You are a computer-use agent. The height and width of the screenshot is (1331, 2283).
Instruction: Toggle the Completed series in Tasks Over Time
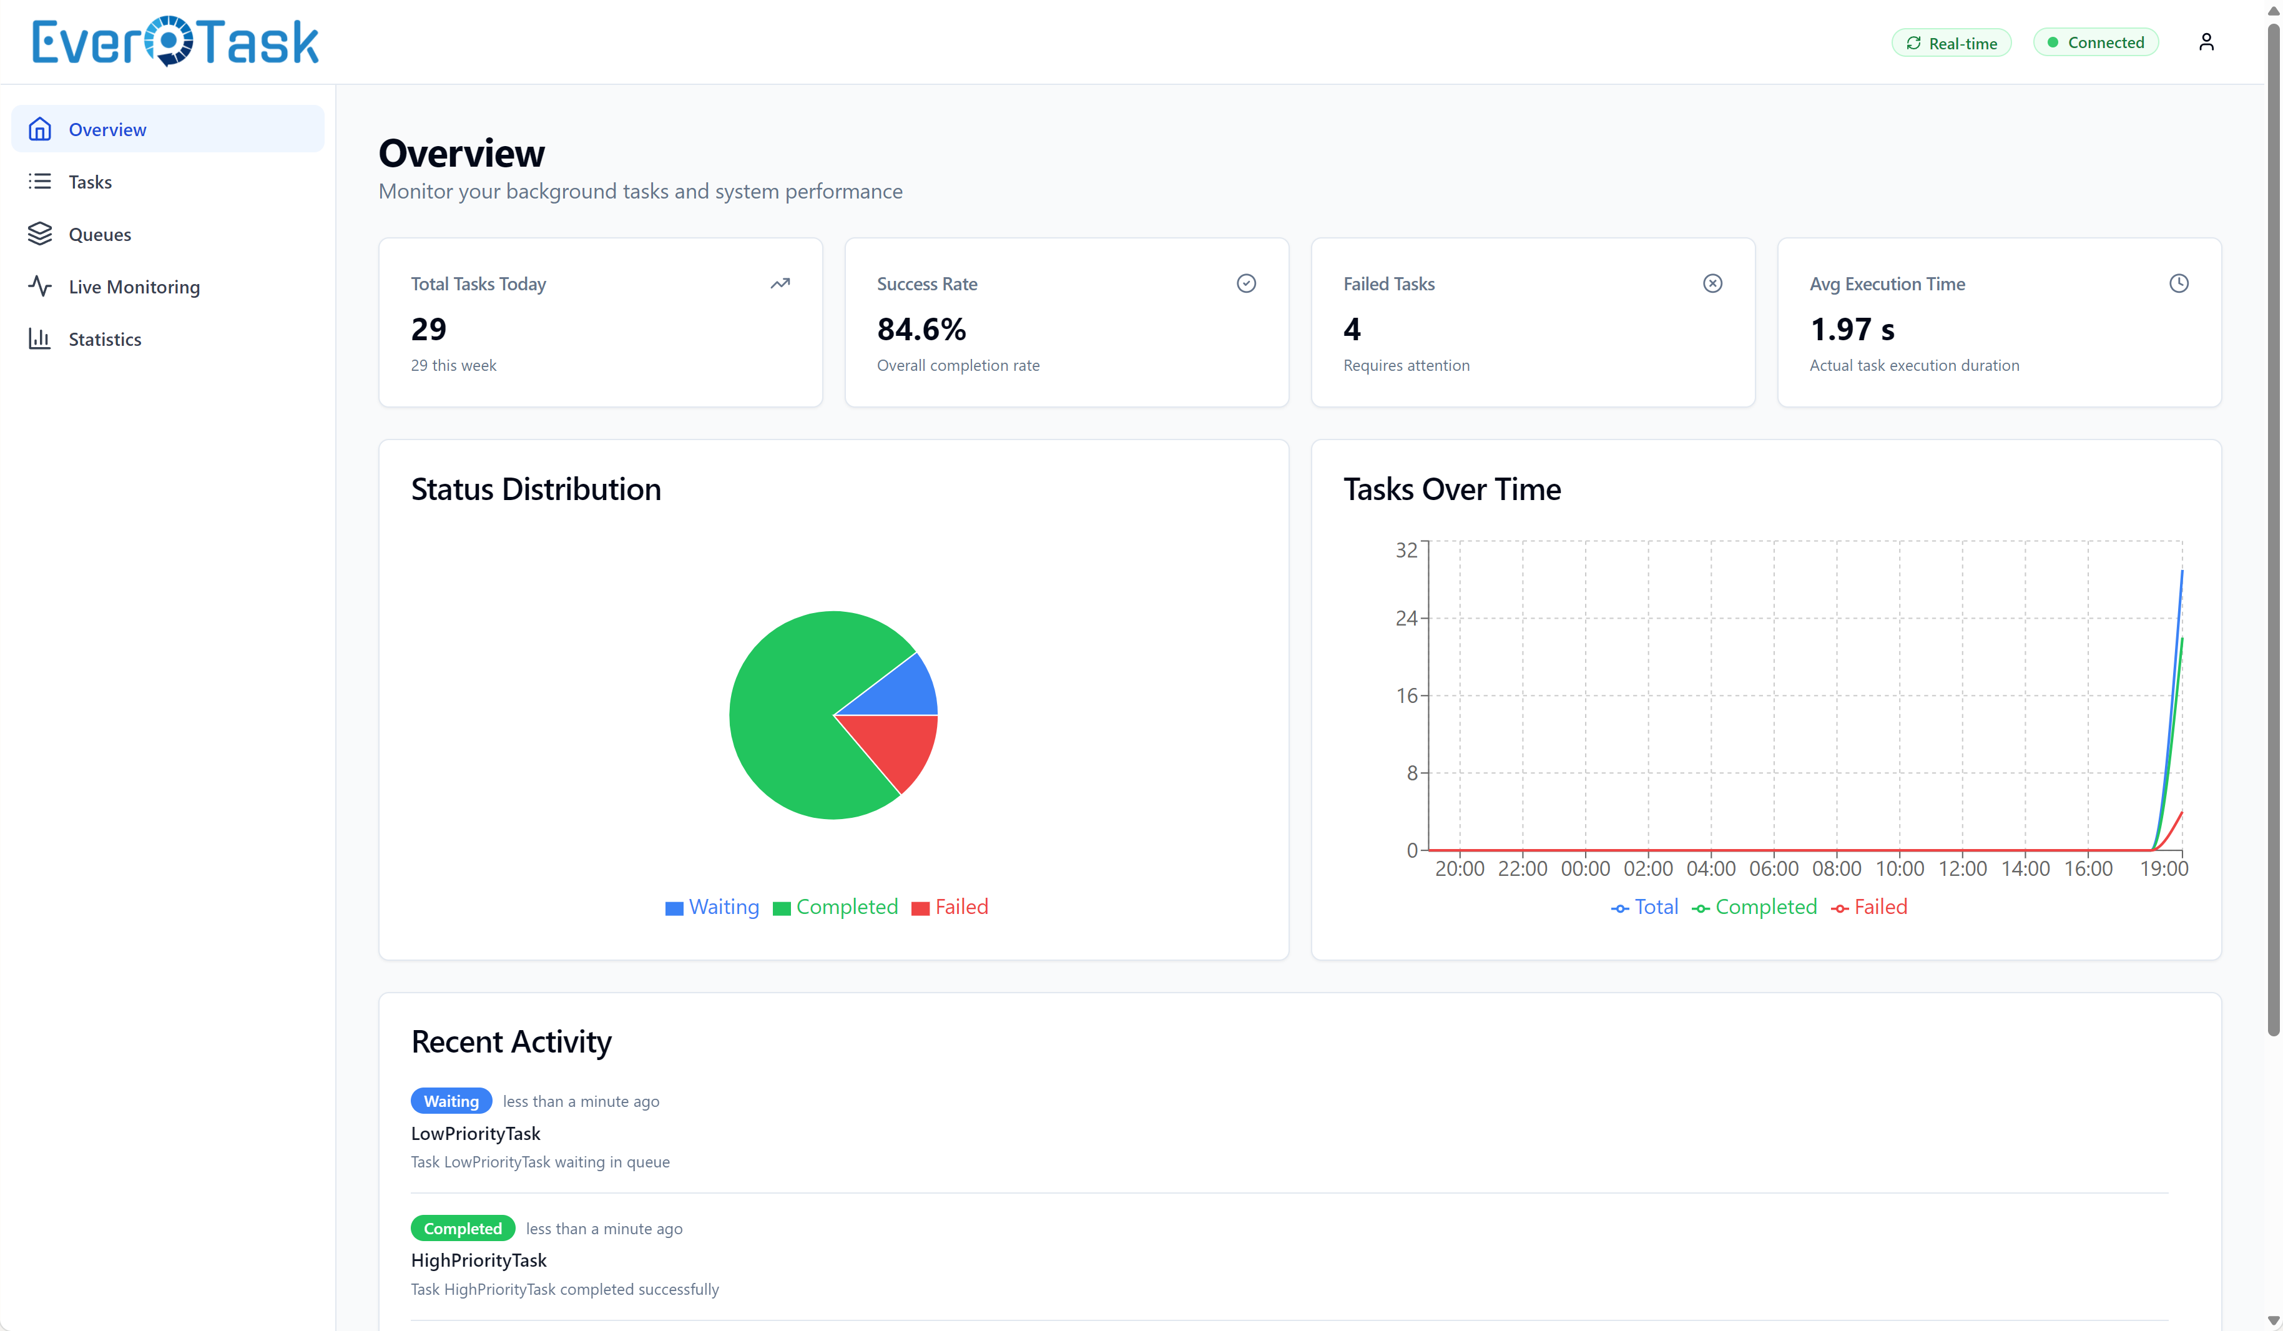(1754, 907)
